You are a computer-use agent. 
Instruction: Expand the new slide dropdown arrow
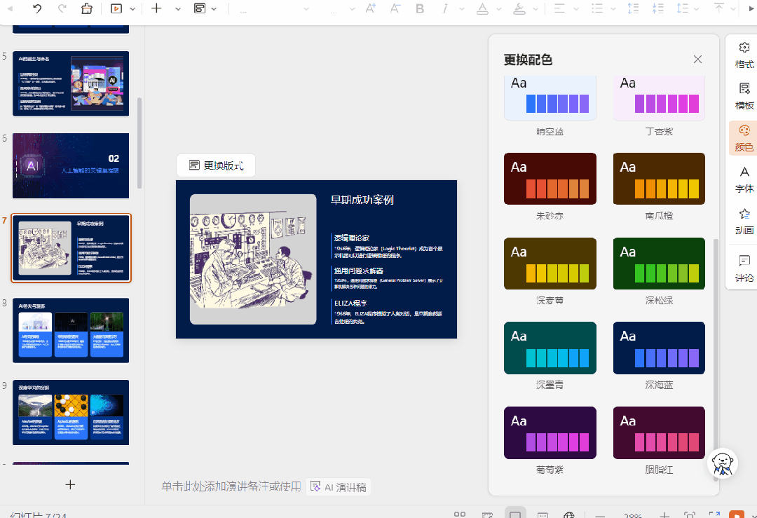point(177,9)
